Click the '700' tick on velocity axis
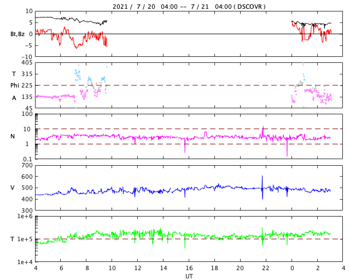Image resolution: width=350 pixels, height=280 pixels. pyautogui.click(x=27, y=166)
